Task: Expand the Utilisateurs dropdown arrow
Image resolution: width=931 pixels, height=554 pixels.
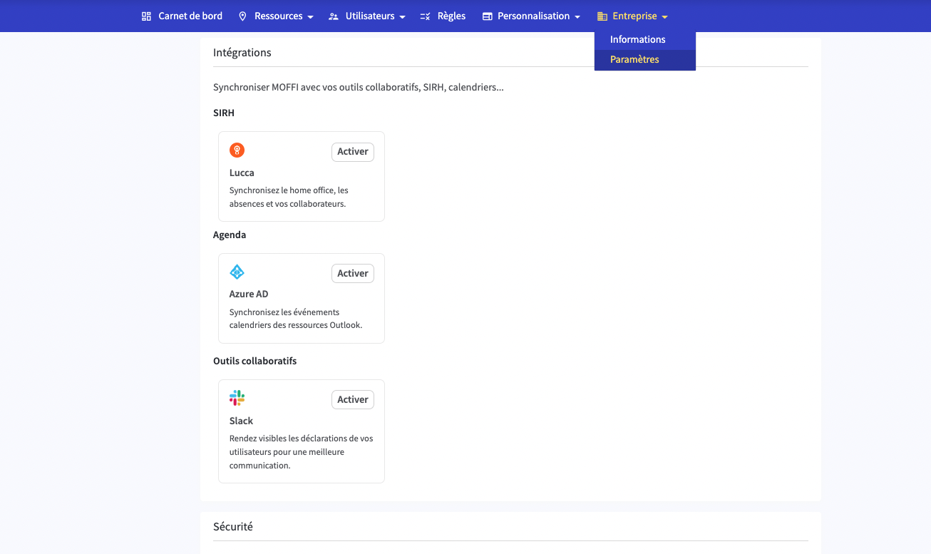Action: click(402, 17)
